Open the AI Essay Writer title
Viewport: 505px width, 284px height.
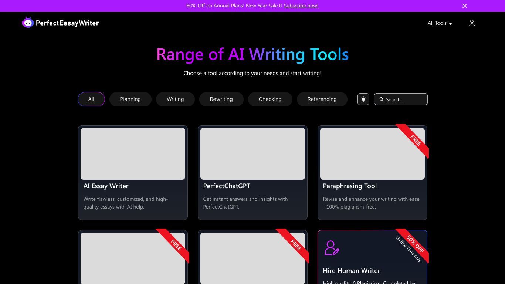(x=106, y=186)
